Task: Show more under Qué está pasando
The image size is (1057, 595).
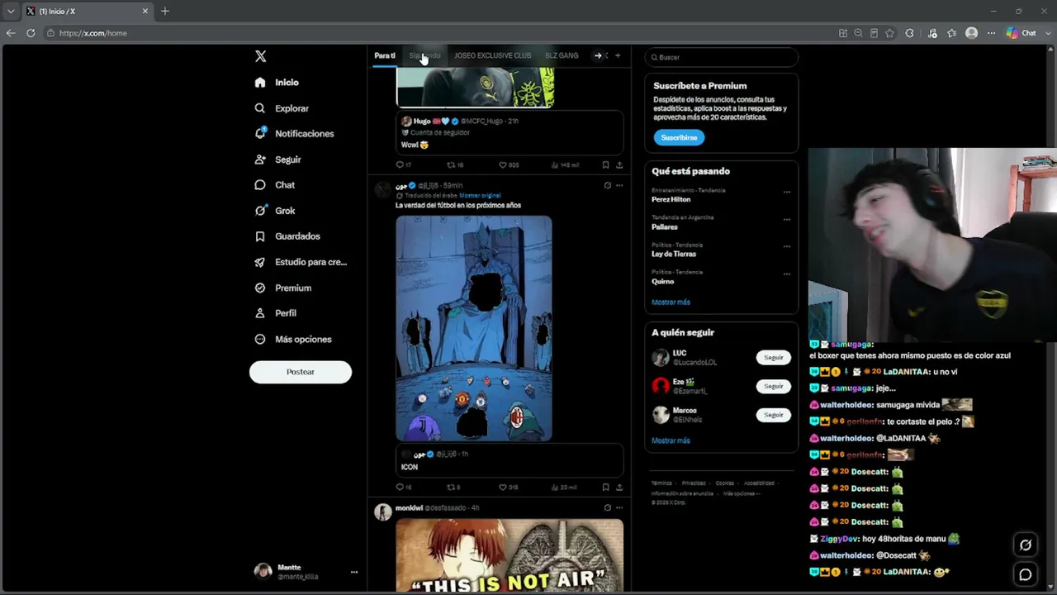Action: coord(671,302)
